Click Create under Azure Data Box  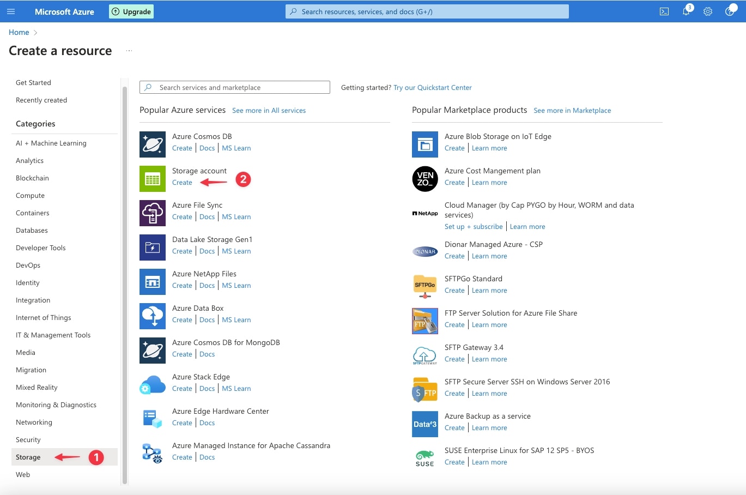click(x=182, y=320)
